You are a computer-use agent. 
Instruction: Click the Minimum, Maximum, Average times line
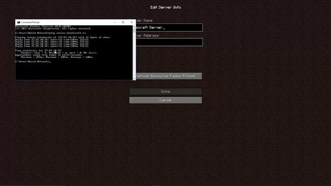pos(57,57)
